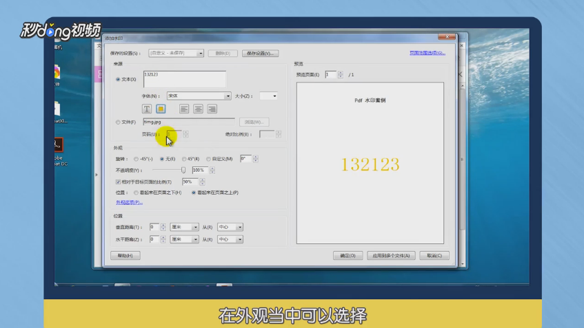Choose 自定义(M) custom rotation option
Viewport: 584px width, 328px height.
208,159
